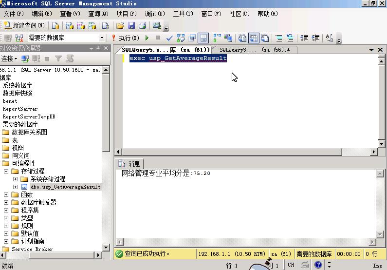Click the query editor horizontal scrollbar thumb

coord(232,152)
